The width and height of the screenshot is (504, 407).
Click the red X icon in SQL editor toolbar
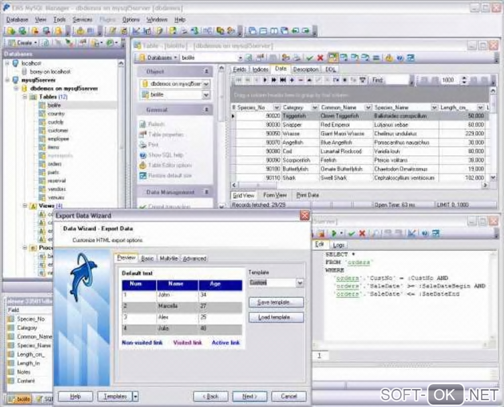pyautogui.click(x=362, y=233)
